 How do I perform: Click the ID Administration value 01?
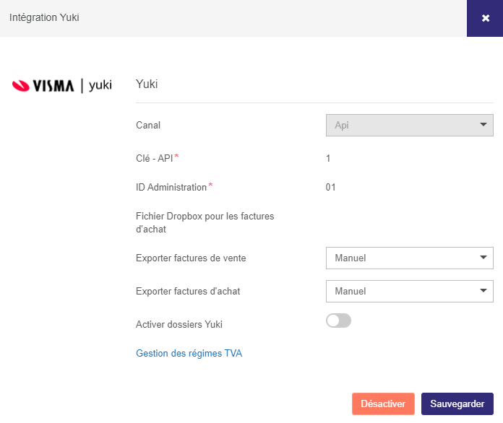pos(330,187)
